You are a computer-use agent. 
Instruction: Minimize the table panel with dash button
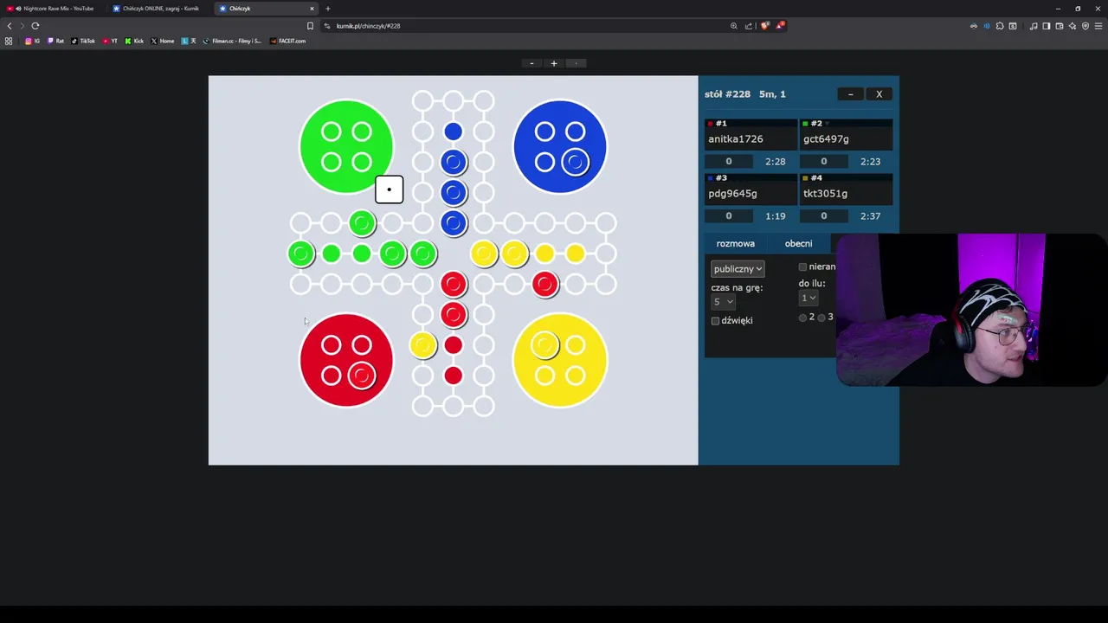[x=850, y=94]
